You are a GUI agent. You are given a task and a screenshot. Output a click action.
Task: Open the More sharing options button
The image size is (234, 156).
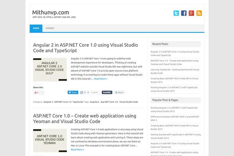[119, 92]
